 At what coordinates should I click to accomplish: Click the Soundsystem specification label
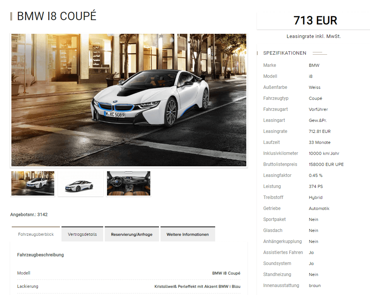tap(277, 263)
